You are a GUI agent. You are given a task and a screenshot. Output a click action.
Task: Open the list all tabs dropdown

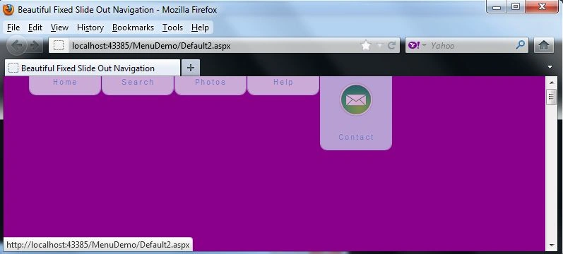pyautogui.click(x=550, y=67)
